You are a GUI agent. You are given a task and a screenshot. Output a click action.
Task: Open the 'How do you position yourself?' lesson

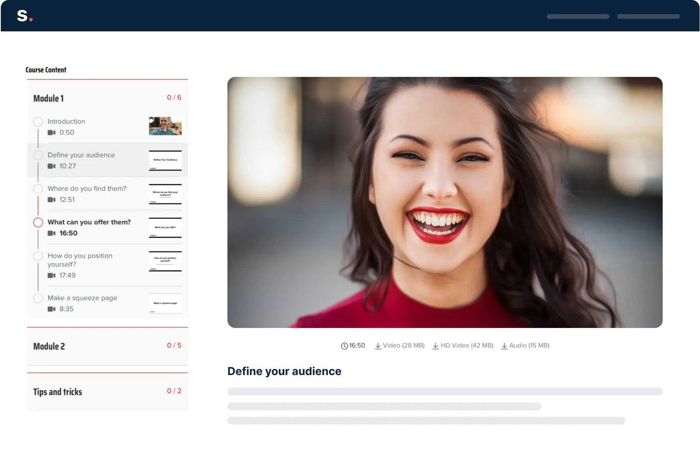pyautogui.click(x=80, y=260)
